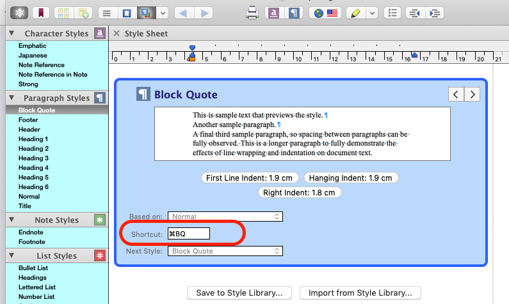The height and width of the screenshot is (304, 509).
Task: Switch to draft view lines icon
Action: pos(107,13)
